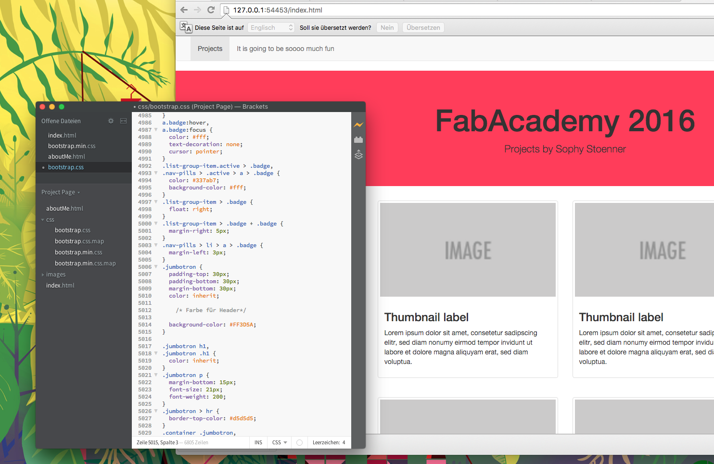This screenshot has width=714, height=464.
Task: Go forward in the browser
Action: (197, 10)
